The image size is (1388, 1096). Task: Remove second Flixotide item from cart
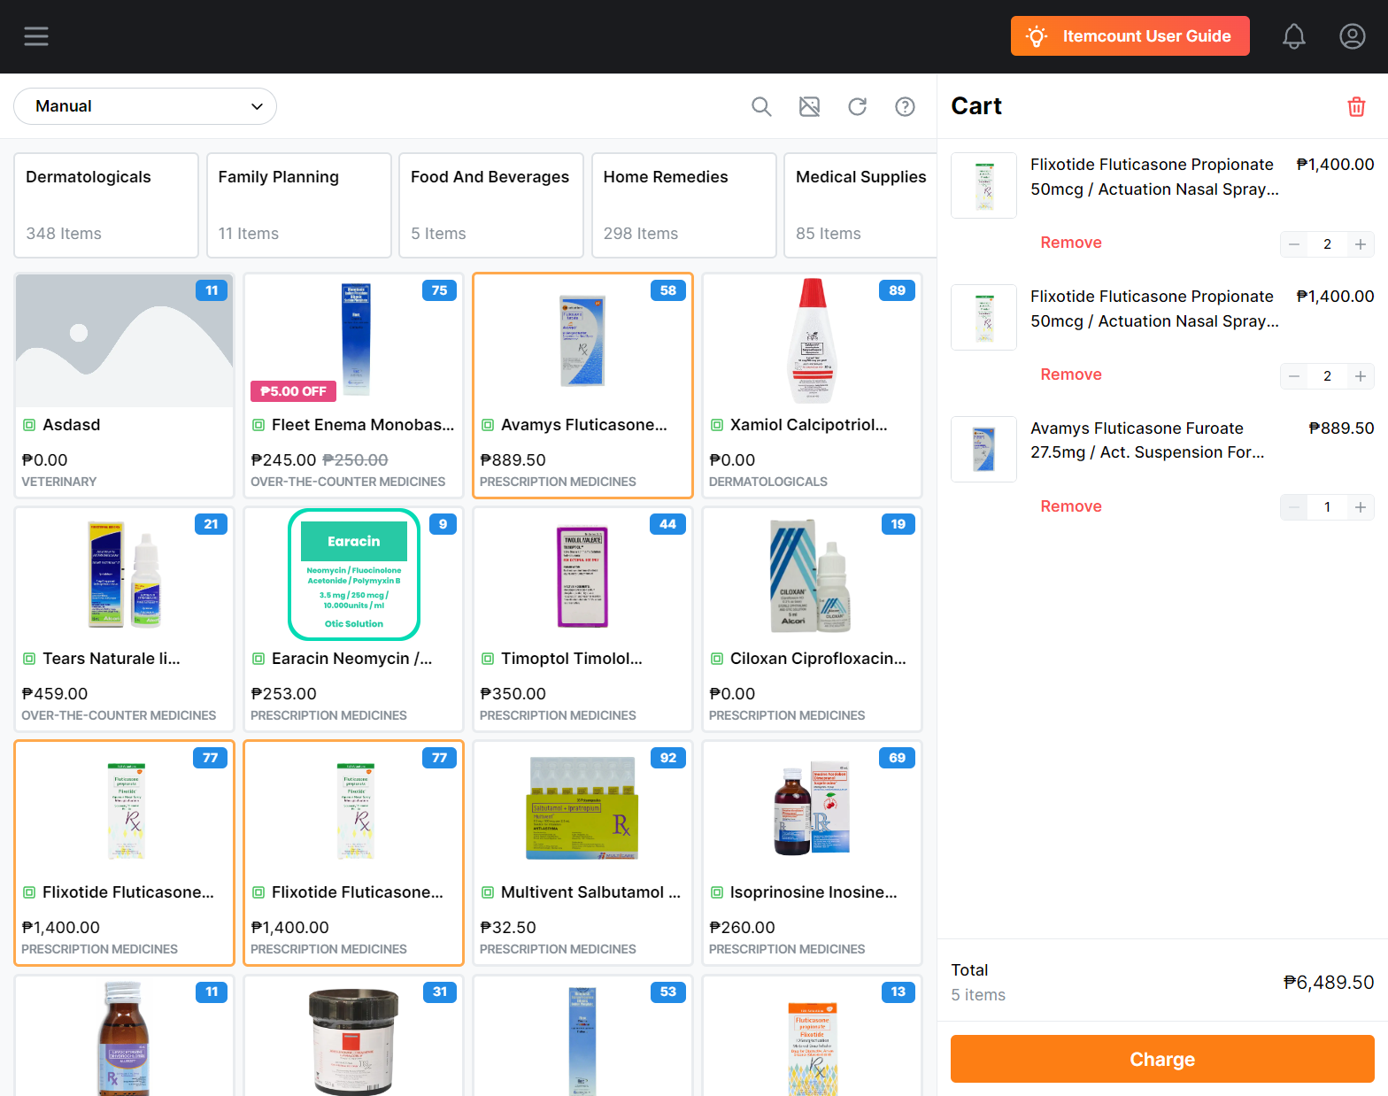[1071, 374]
